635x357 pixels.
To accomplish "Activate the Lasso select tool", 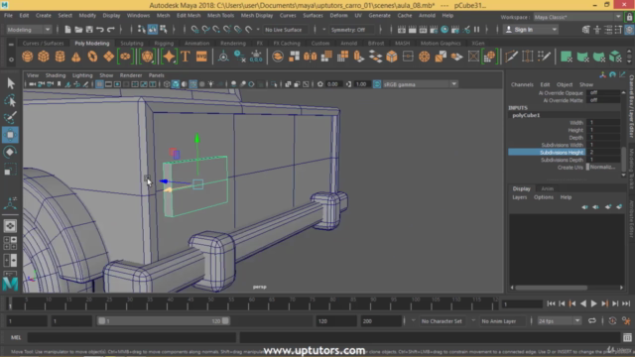I will (10, 100).
